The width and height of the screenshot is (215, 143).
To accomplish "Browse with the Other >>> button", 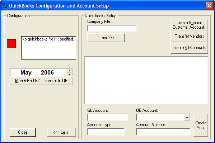I will (x=106, y=38).
